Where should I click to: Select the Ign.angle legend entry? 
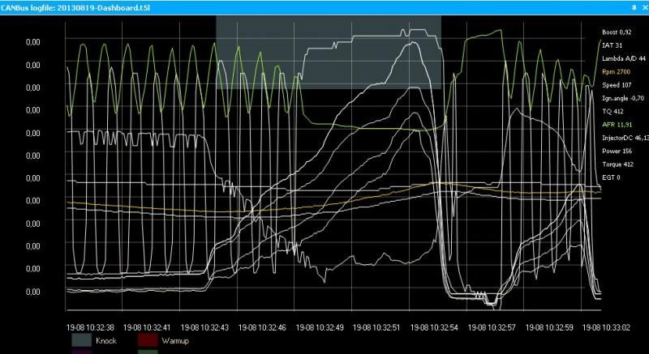click(x=623, y=98)
